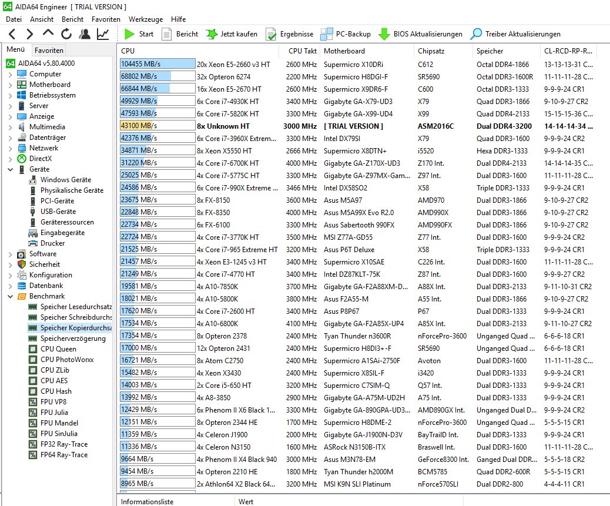Start the benchmark with the green Start arrow
Viewport: 610px width, 506px height.
click(139, 34)
